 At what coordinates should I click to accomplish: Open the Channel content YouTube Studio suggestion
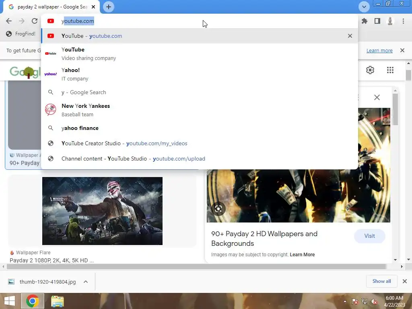point(200,159)
